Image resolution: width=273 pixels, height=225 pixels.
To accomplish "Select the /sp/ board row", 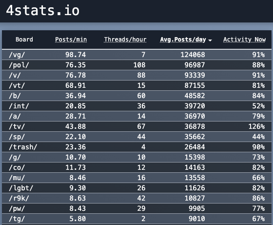I will click(x=136, y=137).
